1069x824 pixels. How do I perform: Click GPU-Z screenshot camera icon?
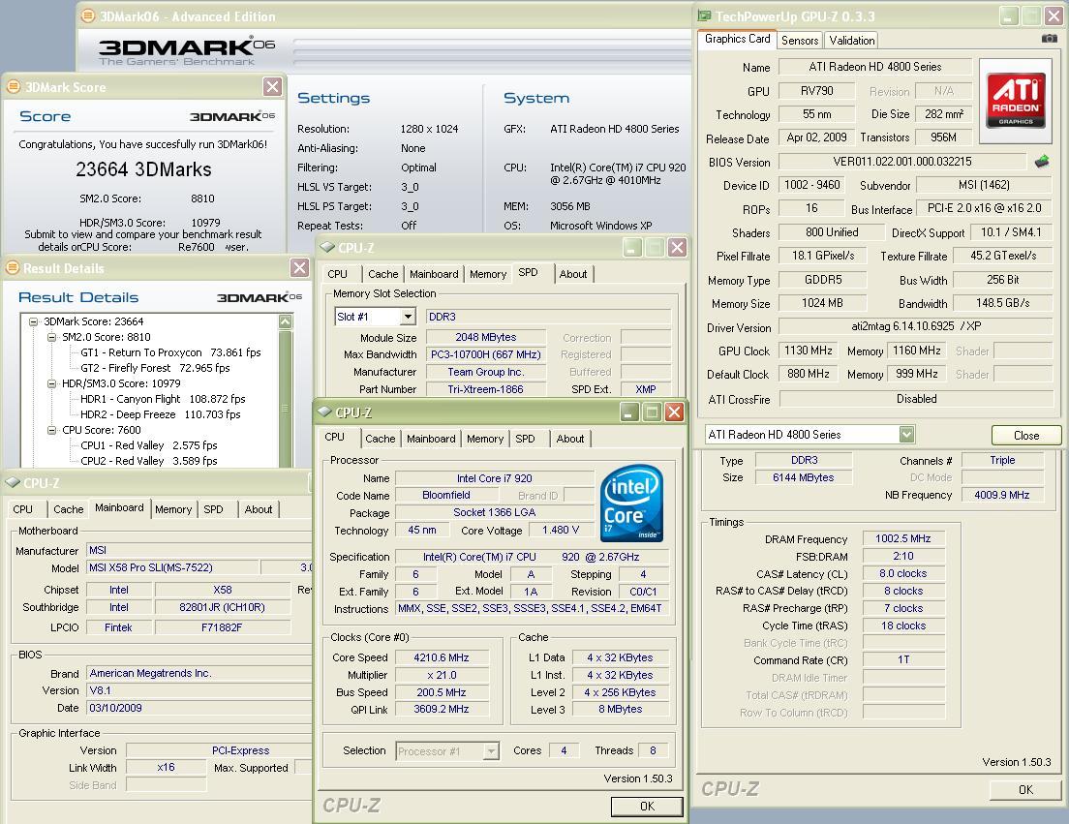pos(1050,39)
